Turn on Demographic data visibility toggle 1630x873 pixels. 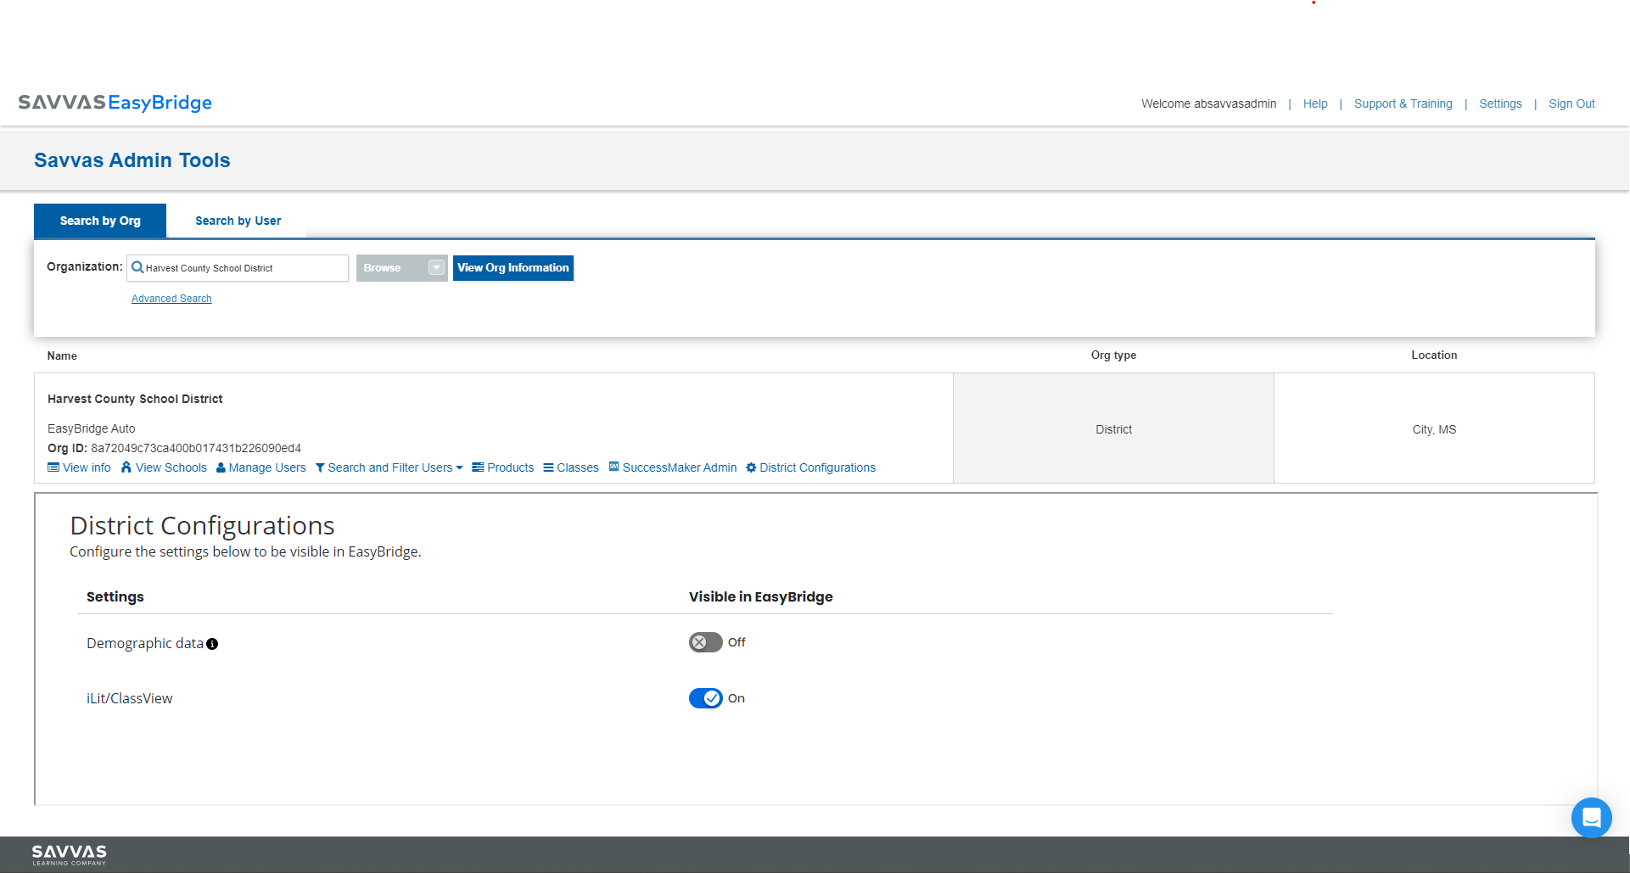[x=705, y=642]
